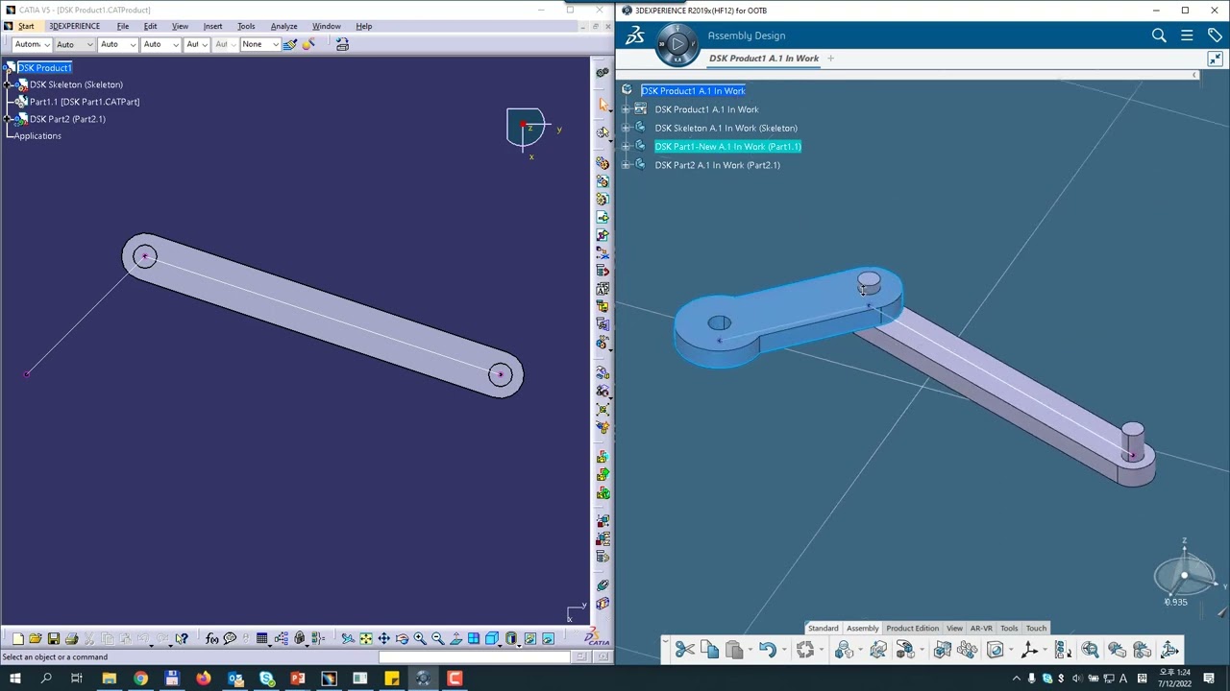Open the 3DEXPERIENCE hamburger menu
The height and width of the screenshot is (691, 1230).
click(x=1187, y=36)
